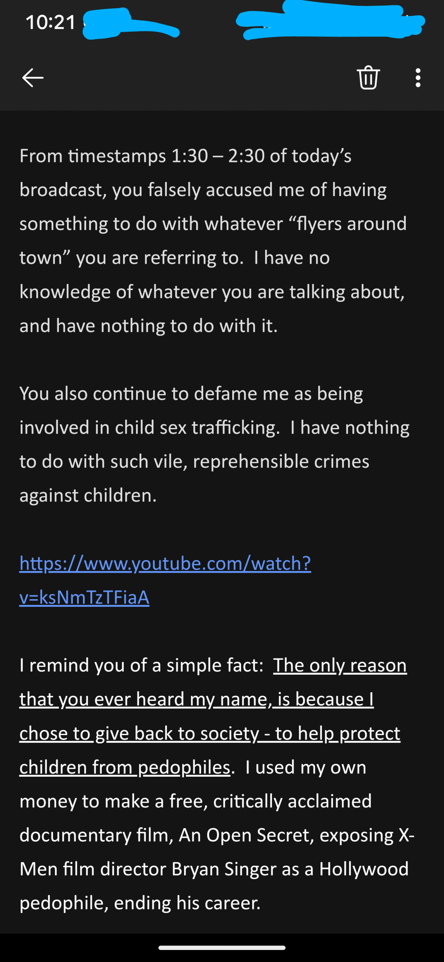Tap the sentence 'I remind you of a simple fact'

coord(141,665)
